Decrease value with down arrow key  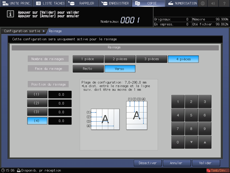(x=191, y=142)
